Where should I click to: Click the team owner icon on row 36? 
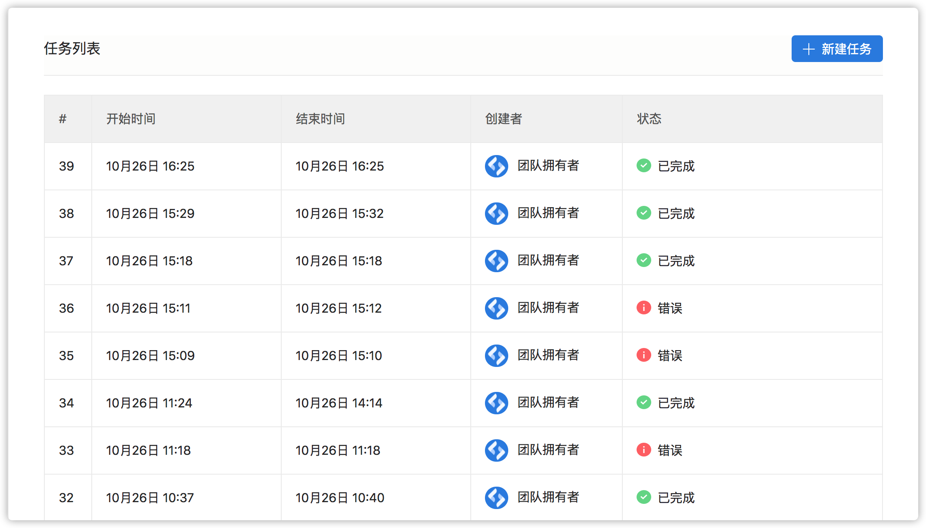point(496,308)
